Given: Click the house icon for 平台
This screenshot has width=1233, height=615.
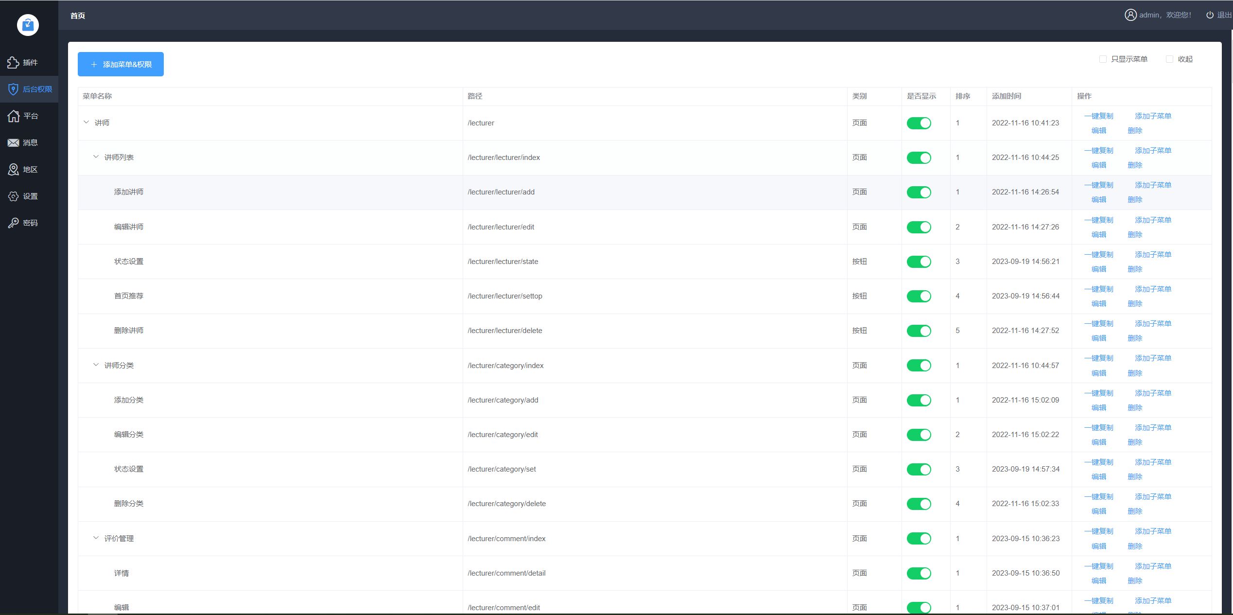Looking at the screenshot, I should pyautogui.click(x=14, y=116).
